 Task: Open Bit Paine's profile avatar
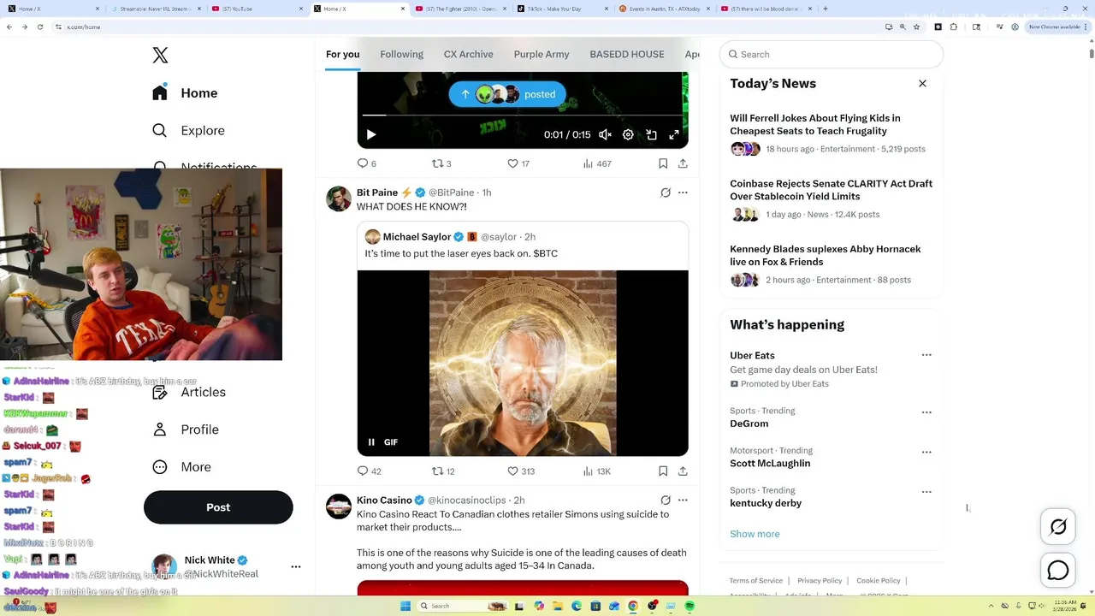[x=339, y=198]
